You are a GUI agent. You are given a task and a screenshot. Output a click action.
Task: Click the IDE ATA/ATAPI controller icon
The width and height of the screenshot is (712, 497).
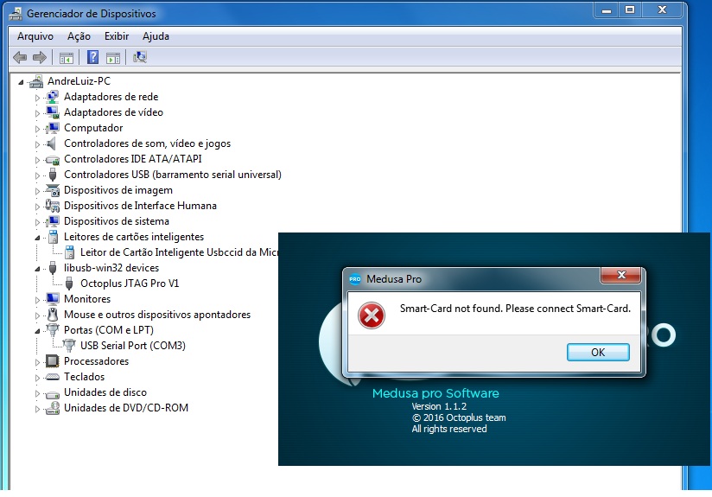(53, 160)
